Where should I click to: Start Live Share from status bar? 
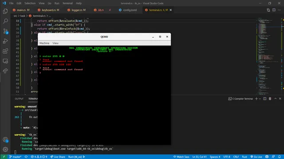(58, 157)
